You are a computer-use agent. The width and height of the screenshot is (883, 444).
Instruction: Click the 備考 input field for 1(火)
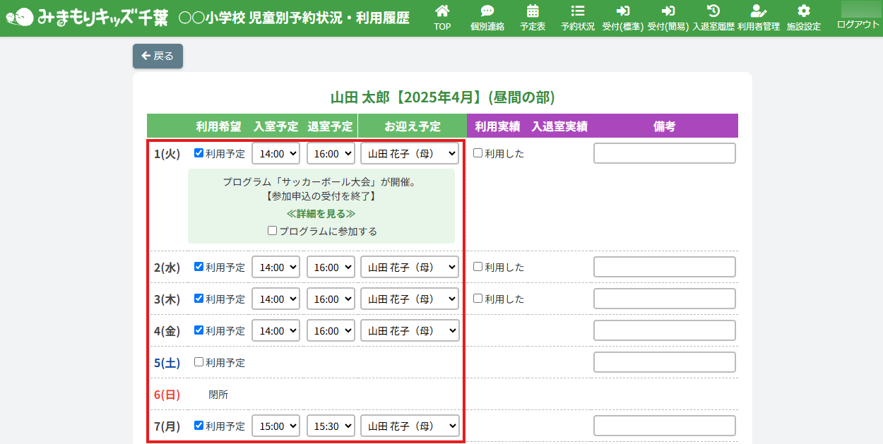[x=664, y=153]
